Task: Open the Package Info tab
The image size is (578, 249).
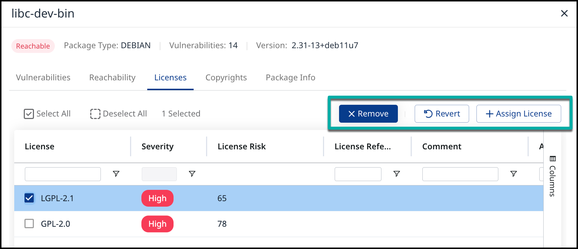Action: 290,77
